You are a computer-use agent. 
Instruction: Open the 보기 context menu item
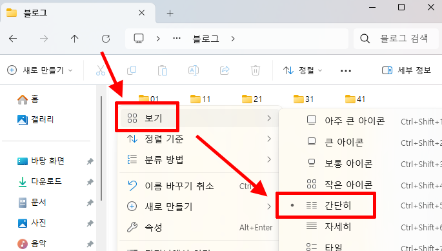(199, 118)
